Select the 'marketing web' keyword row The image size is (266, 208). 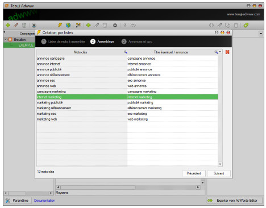[x=82, y=119]
